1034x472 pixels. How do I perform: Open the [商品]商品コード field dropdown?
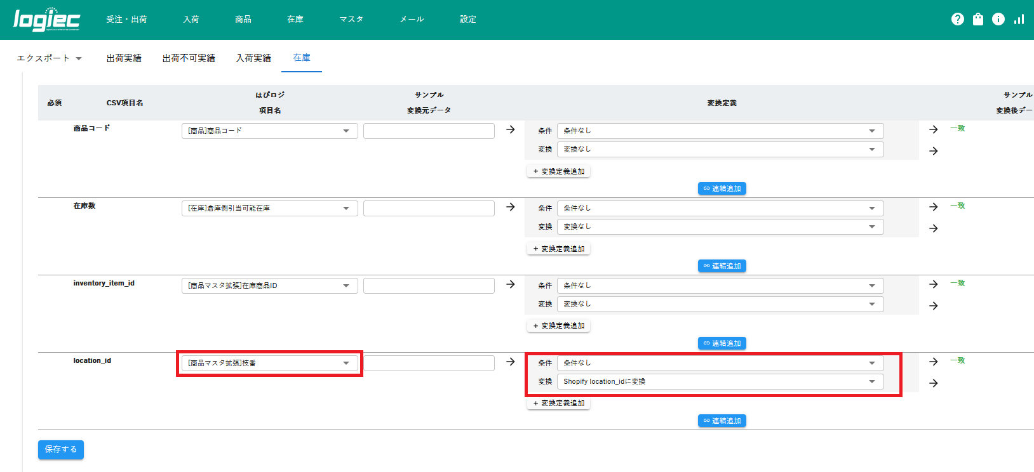coord(269,131)
